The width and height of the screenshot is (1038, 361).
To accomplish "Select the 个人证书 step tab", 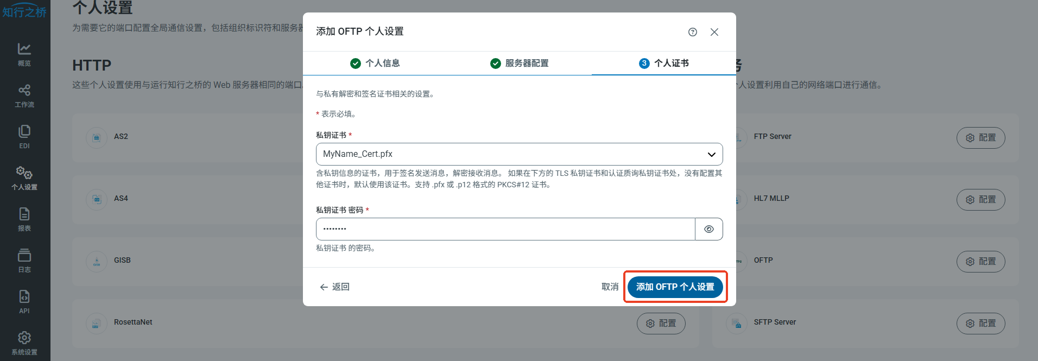I will (x=663, y=64).
